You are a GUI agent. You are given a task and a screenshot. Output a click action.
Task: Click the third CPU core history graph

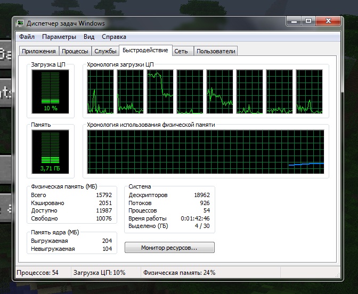coord(160,92)
